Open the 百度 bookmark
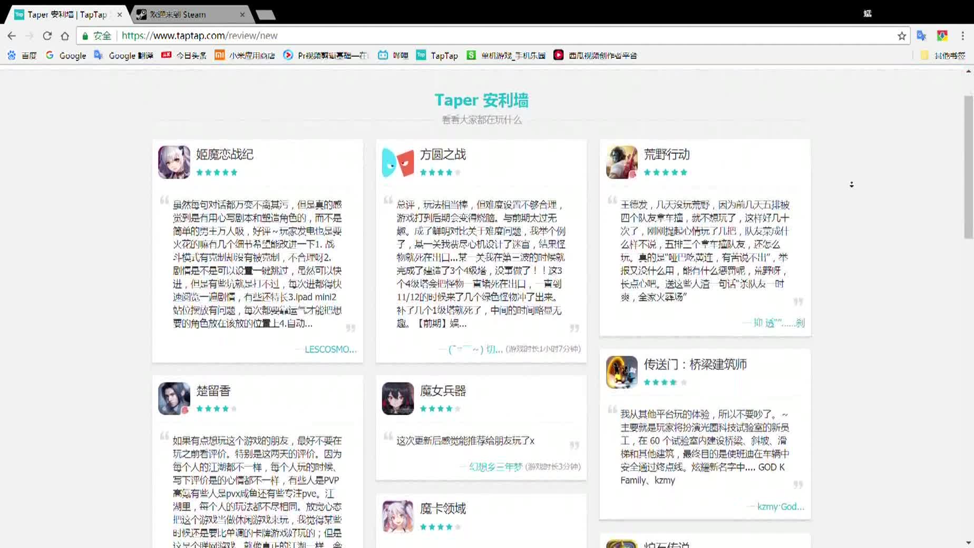This screenshot has height=548, width=974. pos(22,55)
